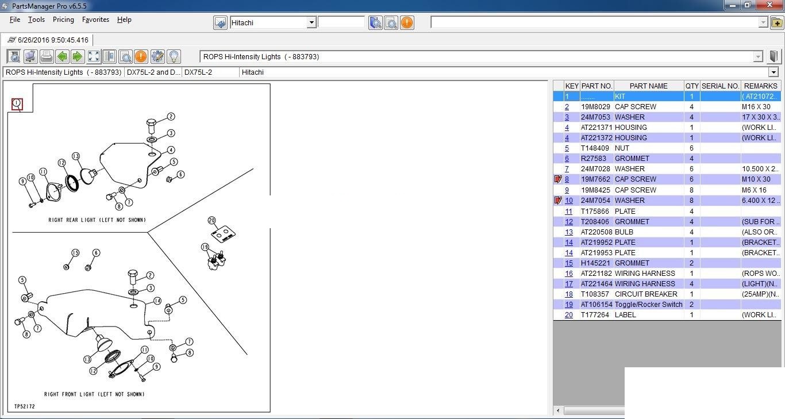The image size is (785, 419).
Task: Click callout 19 switch in diagram
Action: tap(216, 260)
